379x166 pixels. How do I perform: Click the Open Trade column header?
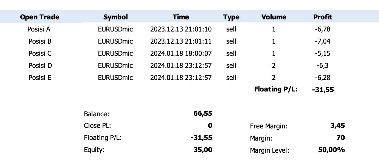40,17
